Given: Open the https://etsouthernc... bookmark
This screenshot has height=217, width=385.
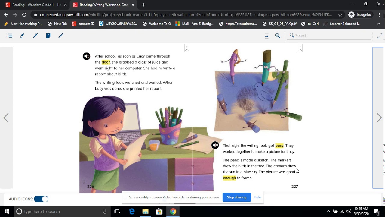Looking at the screenshot, I should tap(238, 24).
